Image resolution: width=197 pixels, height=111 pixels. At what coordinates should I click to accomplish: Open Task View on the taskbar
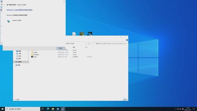43,109
